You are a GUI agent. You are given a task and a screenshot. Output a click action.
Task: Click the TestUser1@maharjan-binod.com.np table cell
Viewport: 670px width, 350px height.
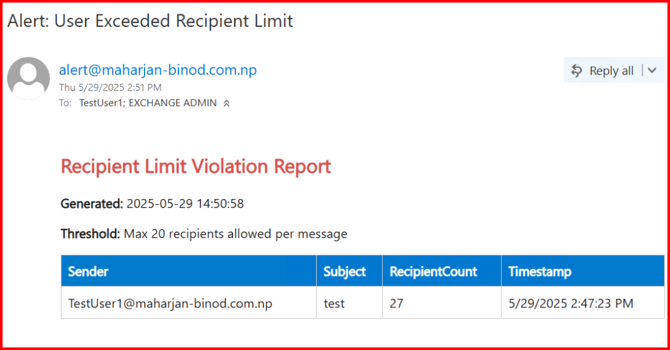pos(170,304)
